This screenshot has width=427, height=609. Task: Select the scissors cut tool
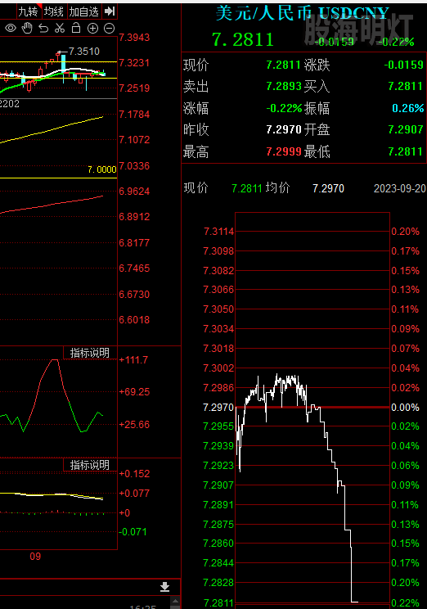click(x=60, y=28)
